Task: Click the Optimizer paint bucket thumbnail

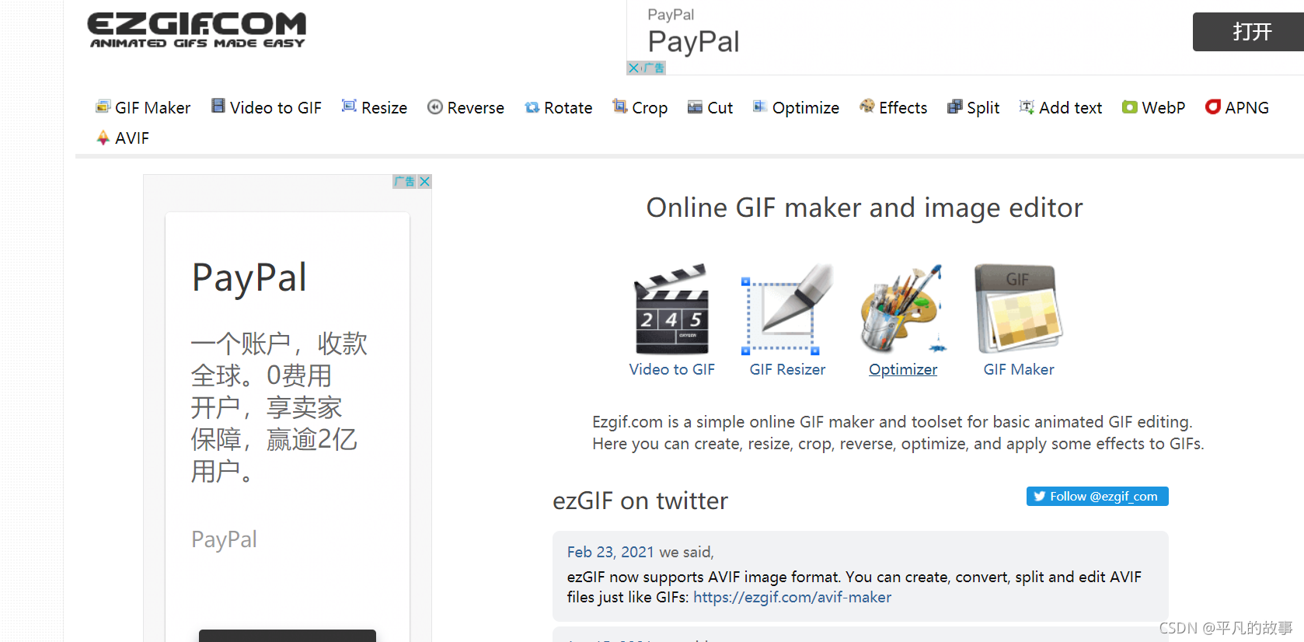Action: 902,309
